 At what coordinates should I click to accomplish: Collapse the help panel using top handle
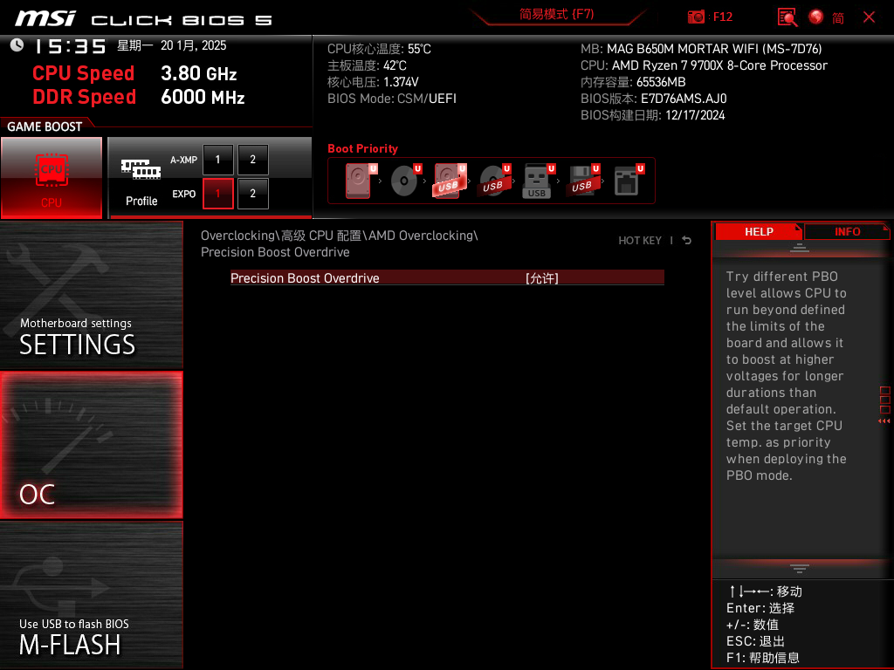[800, 247]
